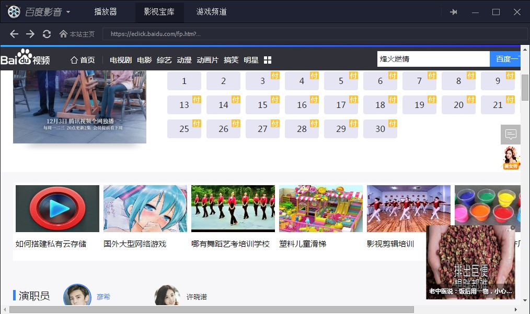
Task: Play paid episode 3
Action: tap(262, 81)
